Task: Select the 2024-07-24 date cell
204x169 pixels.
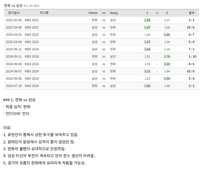Action: click(x=14, y=86)
